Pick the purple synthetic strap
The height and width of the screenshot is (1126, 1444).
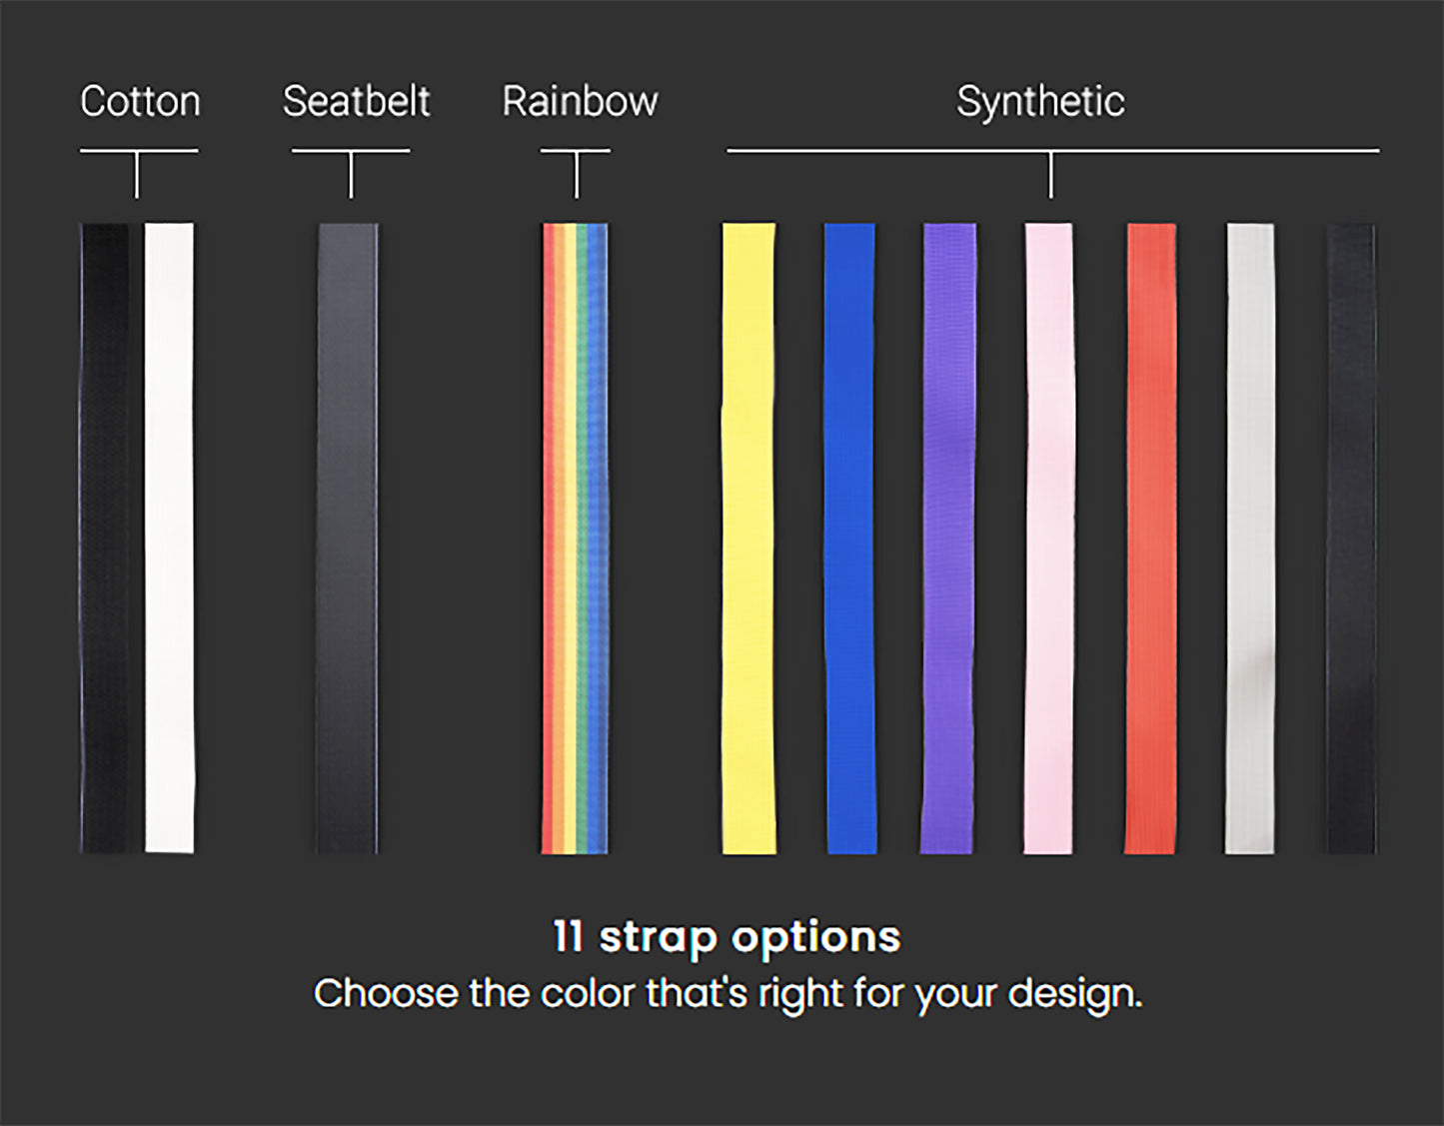tap(948, 538)
